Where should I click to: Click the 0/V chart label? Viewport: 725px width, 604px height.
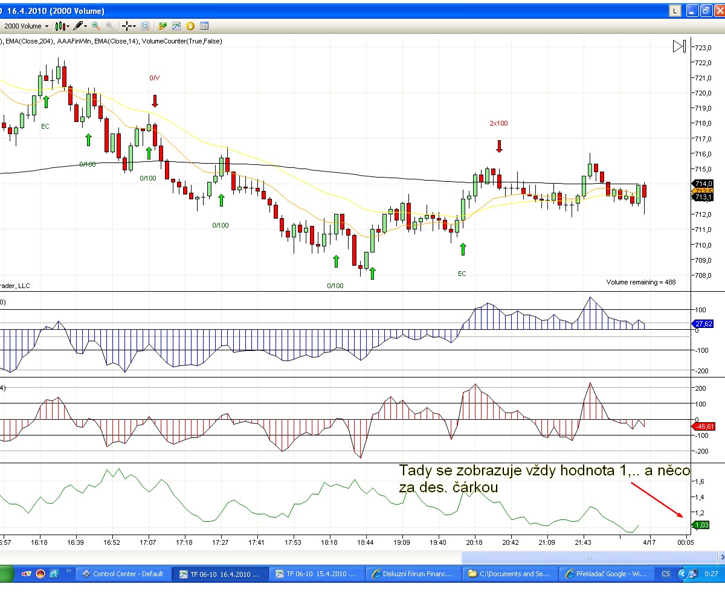[x=155, y=78]
